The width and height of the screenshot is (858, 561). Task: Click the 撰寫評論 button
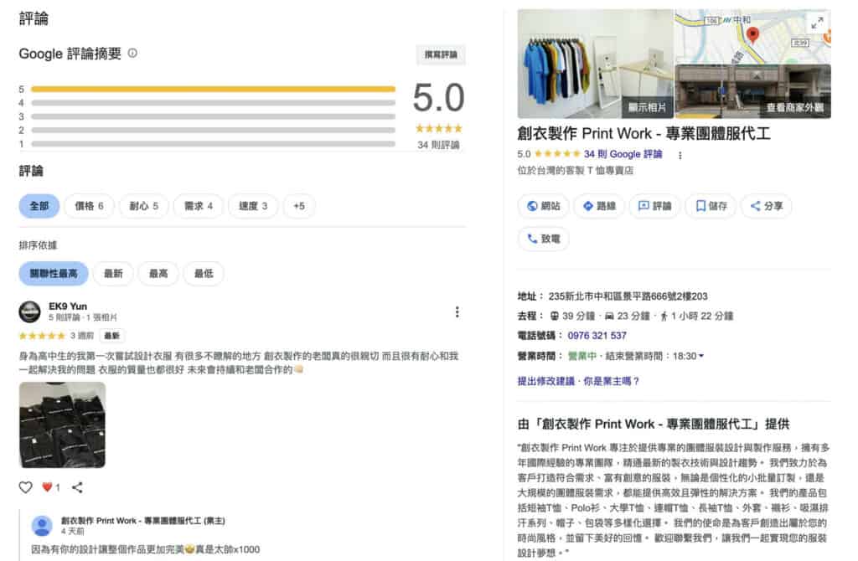pos(441,54)
